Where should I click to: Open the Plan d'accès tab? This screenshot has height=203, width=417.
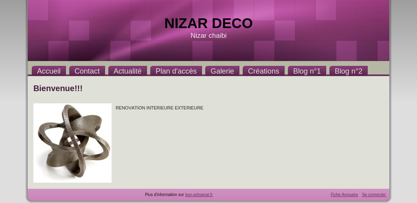click(x=176, y=71)
